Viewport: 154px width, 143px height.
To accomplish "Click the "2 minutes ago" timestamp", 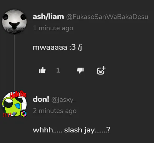I will point(55,111).
